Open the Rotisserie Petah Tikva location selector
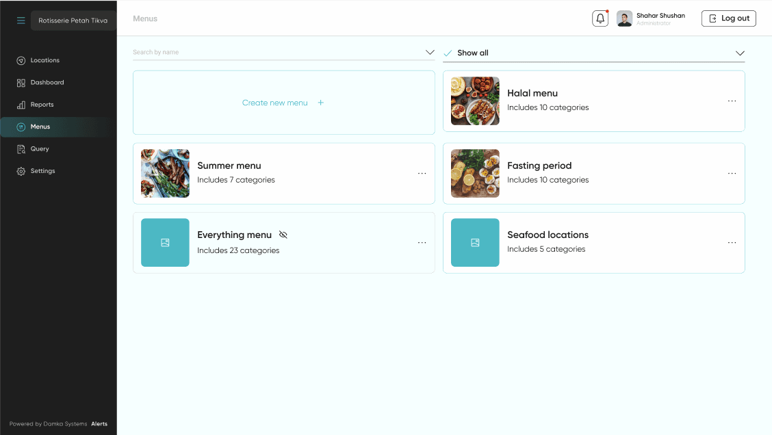 point(73,20)
